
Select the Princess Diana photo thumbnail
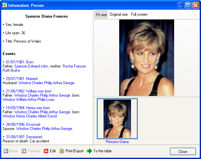[117, 119]
